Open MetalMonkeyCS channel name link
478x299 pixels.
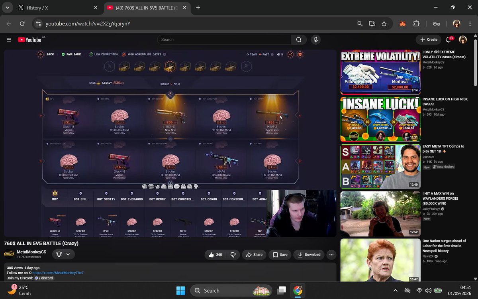click(x=31, y=252)
